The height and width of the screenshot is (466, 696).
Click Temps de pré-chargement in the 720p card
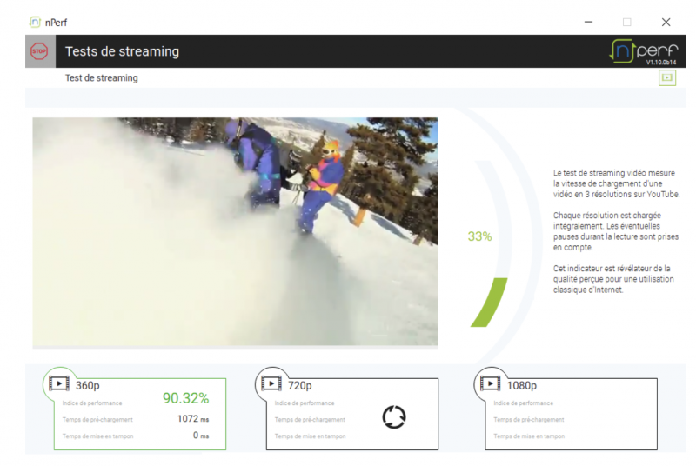coord(310,419)
